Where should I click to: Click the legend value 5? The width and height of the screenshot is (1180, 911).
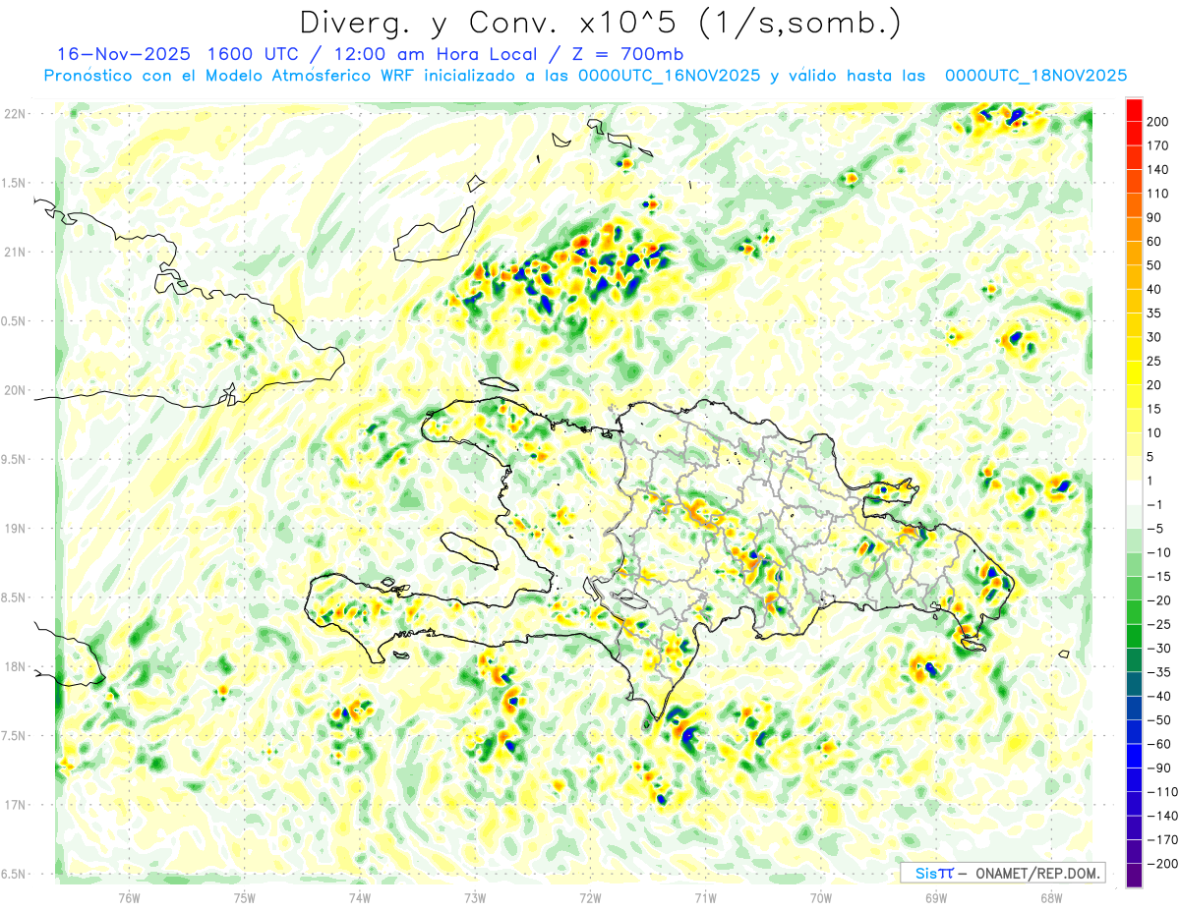tap(1151, 457)
